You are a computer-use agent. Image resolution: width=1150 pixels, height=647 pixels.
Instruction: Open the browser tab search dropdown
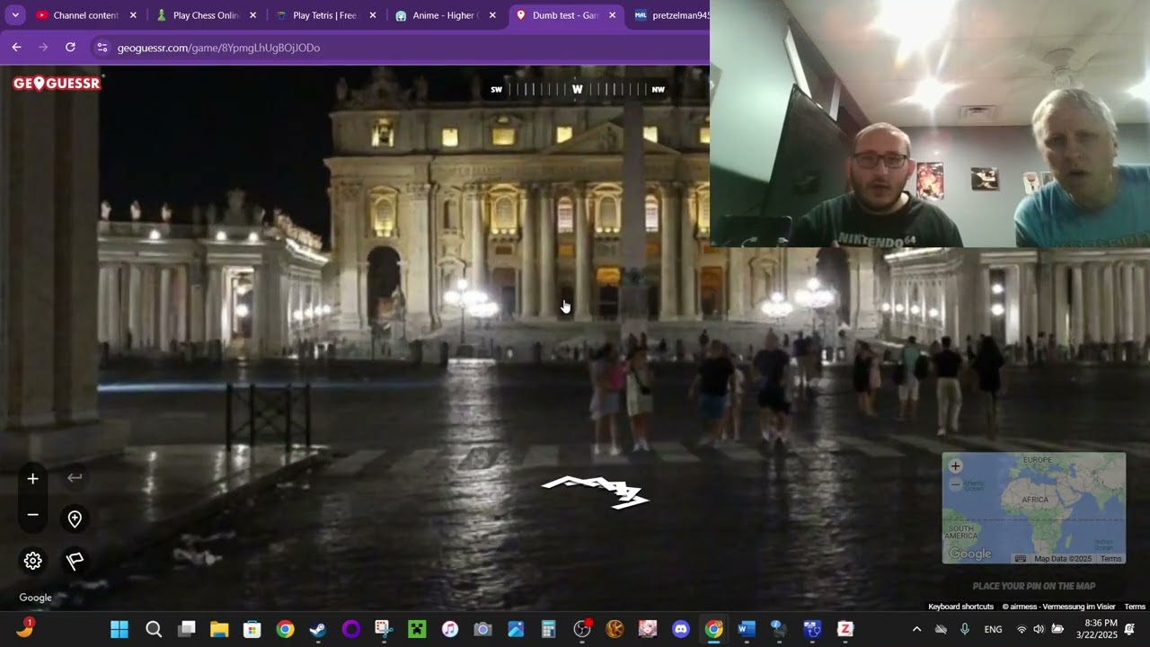tap(15, 15)
